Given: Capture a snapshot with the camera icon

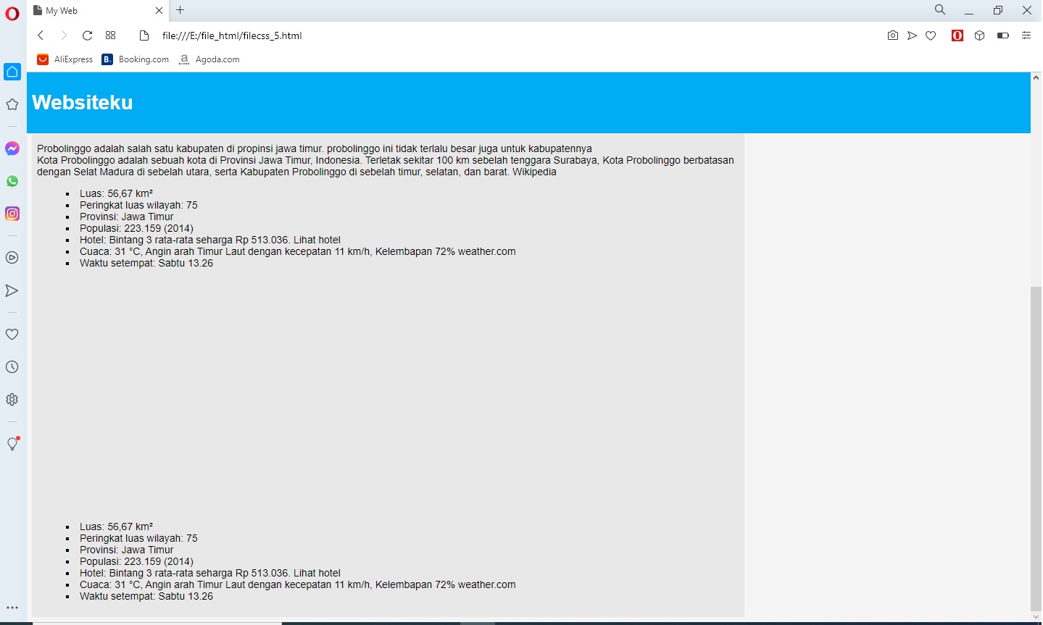Looking at the screenshot, I should (892, 35).
